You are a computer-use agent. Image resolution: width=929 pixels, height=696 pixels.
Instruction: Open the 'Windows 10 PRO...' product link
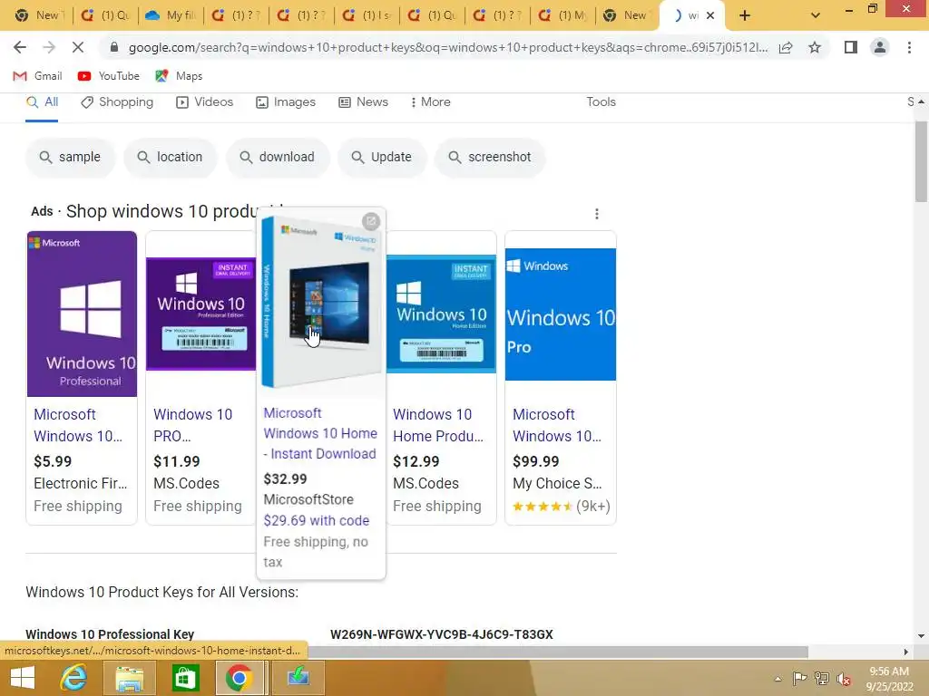pos(192,426)
